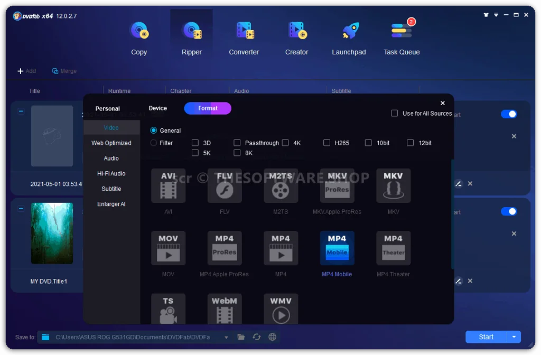Check the 10bit checkbox
This screenshot has height=355, width=541.
pos(368,143)
